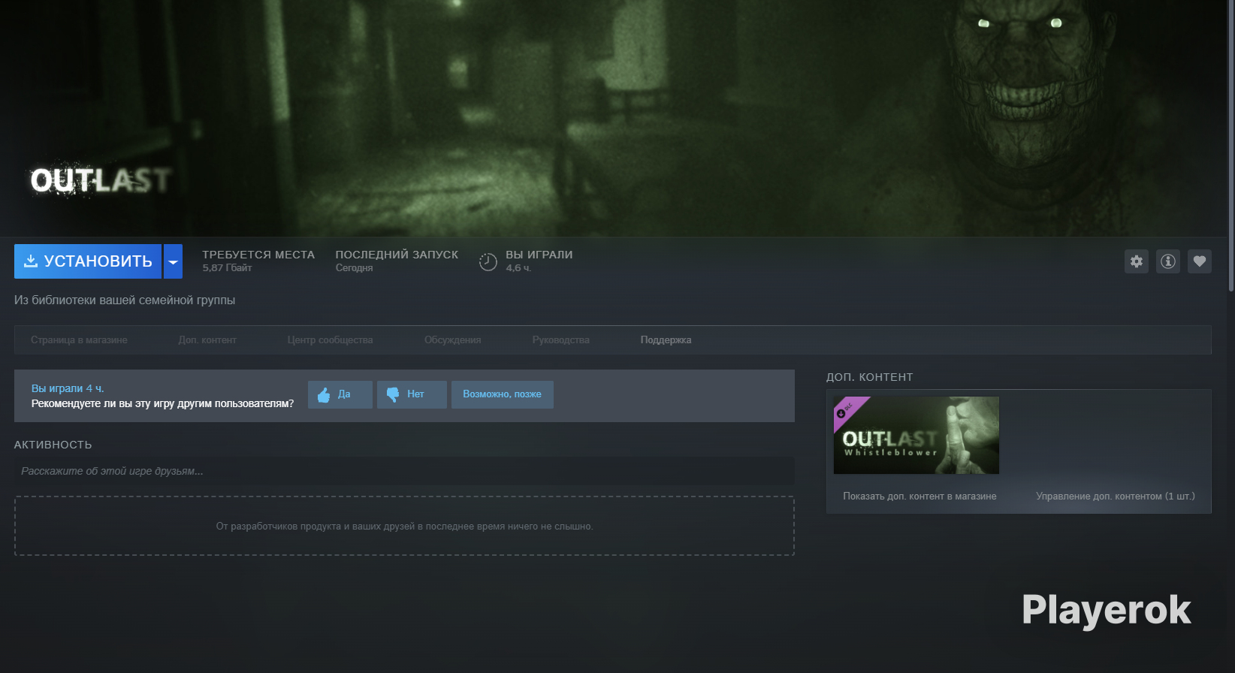Click the От разработчиков продукта empty activity notice
The height and width of the screenshot is (673, 1235).
tap(404, 527)
